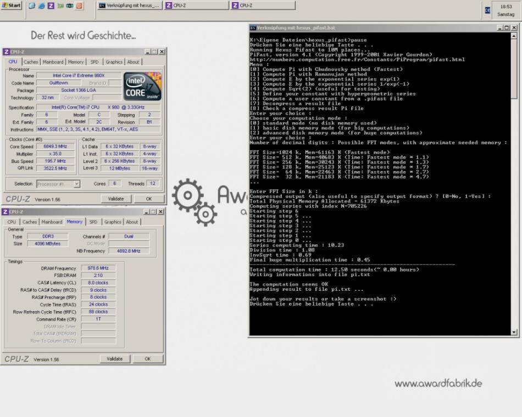Select CPU tab in upper CPU-Z window
Viewport: 522px width, 417px height.
click(x=13, y=61)
